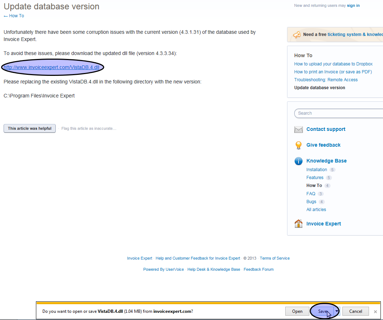This screenshot has height=320, width=383.
Task: Save the VistaDB.4.dll download
Action: (x=322, y=311)
